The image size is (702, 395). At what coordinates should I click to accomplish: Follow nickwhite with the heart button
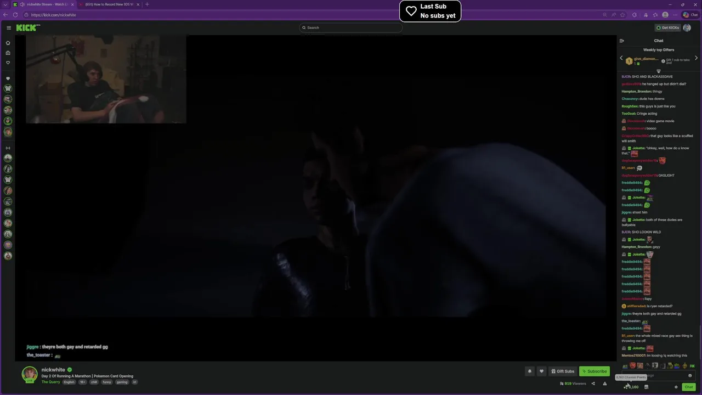(541, 371)
